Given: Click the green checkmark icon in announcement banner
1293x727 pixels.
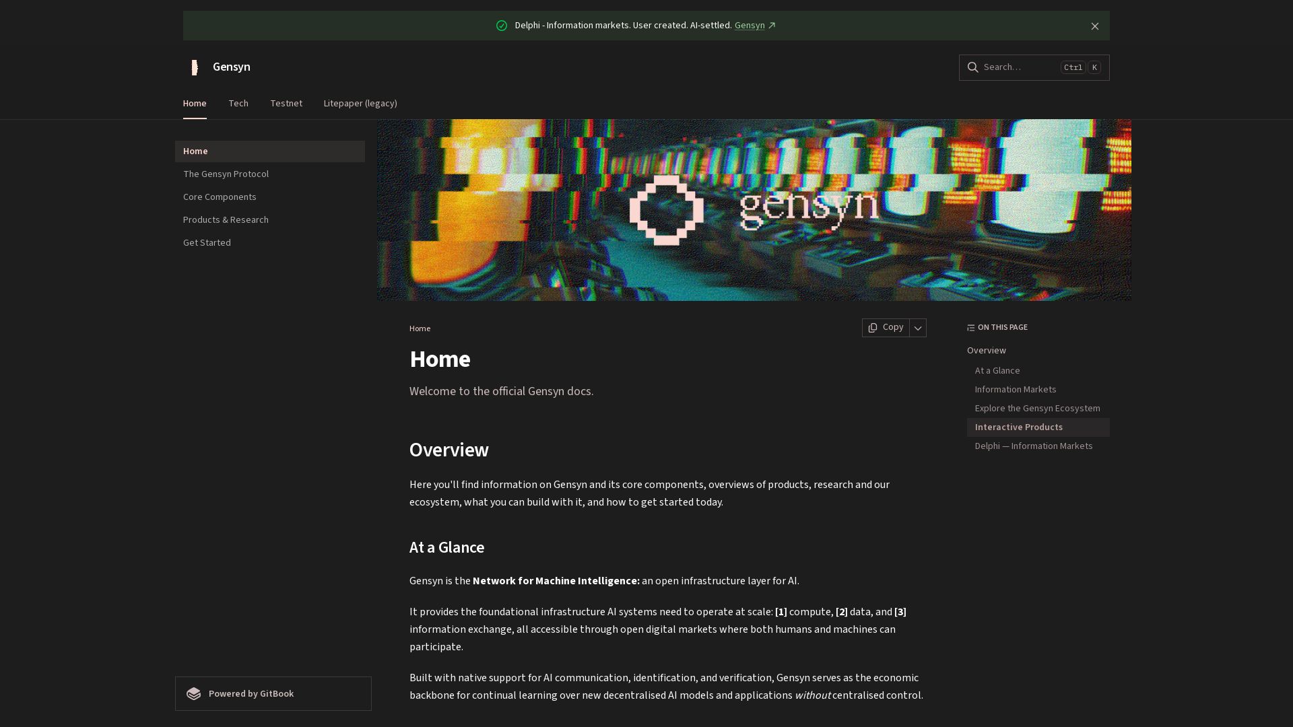Looking at the screenshot, I should coord(502,26).
